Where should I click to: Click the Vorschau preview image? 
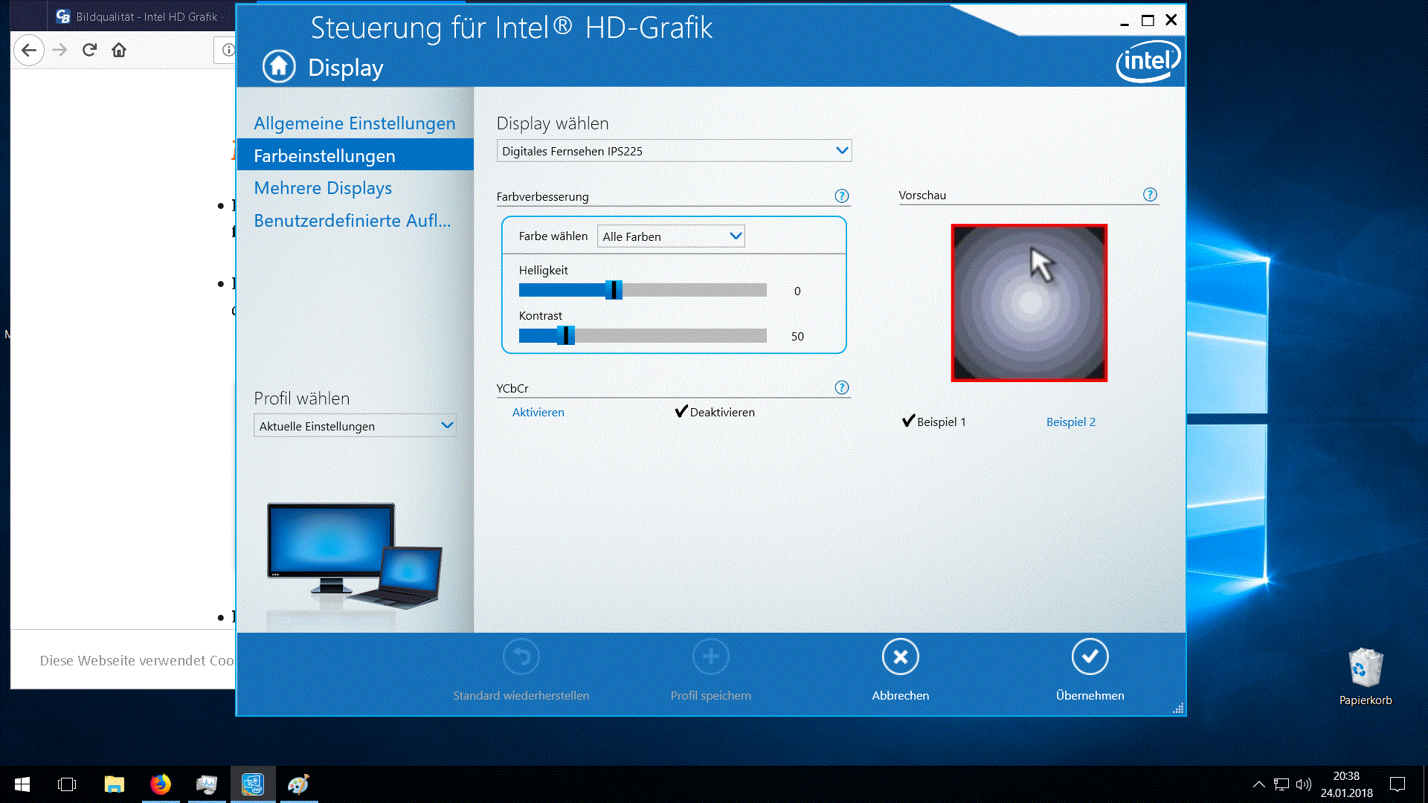[x=1029, y=303]
